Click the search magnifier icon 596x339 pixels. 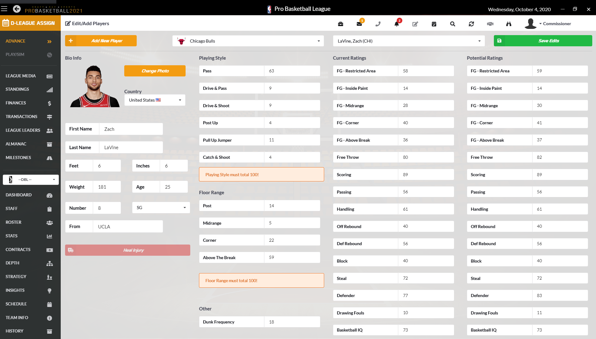coord(453,24)
